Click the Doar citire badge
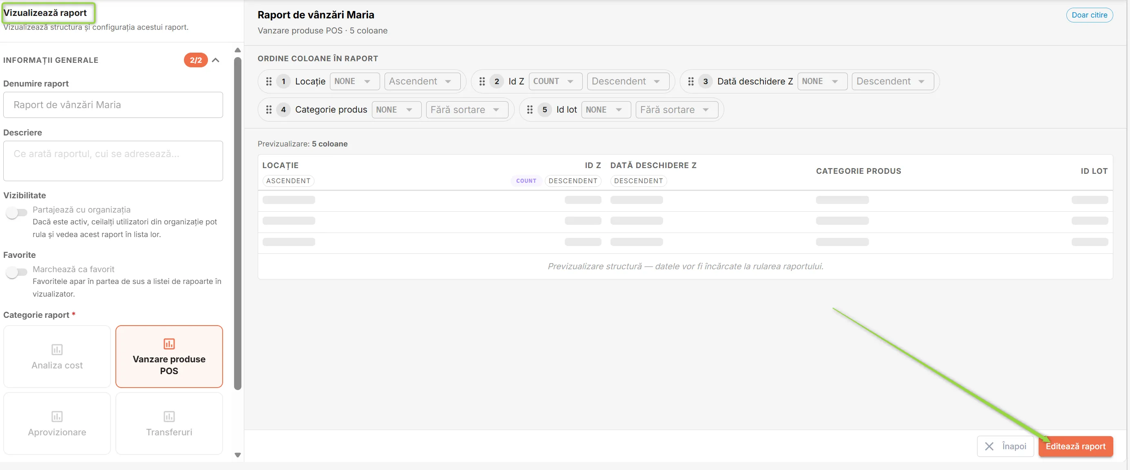The width and height of the screenshot is (1130, 470). [1089, 15]
